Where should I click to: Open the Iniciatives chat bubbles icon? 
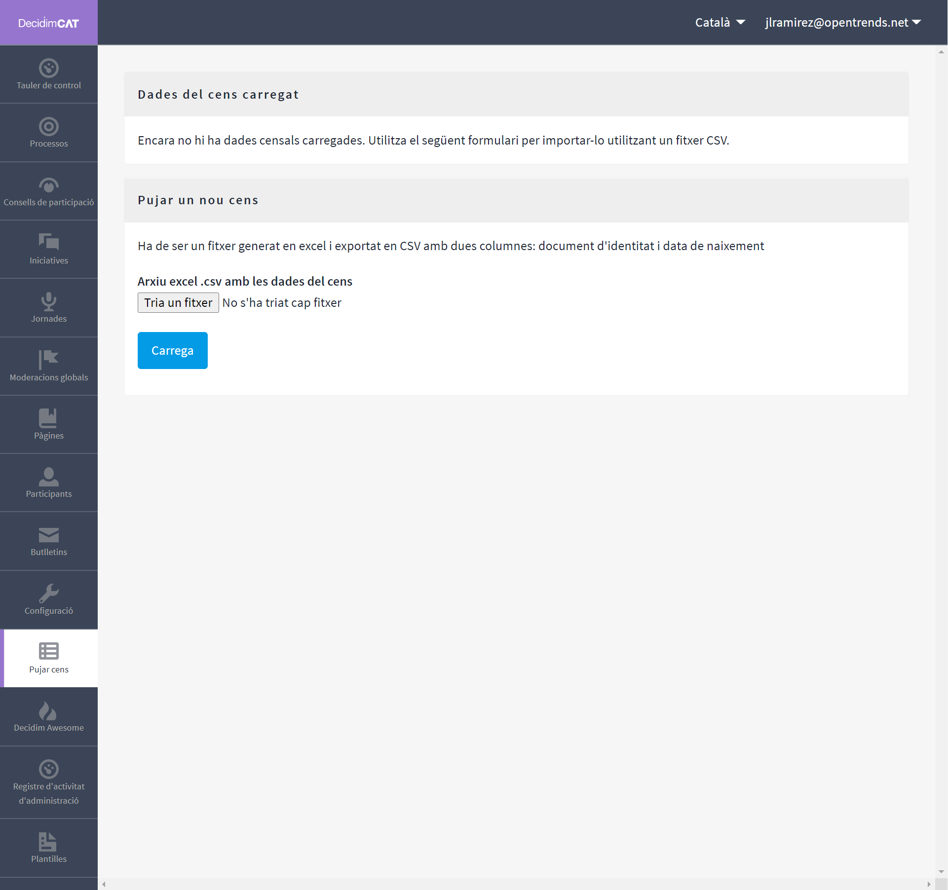(x=49, y=242)
